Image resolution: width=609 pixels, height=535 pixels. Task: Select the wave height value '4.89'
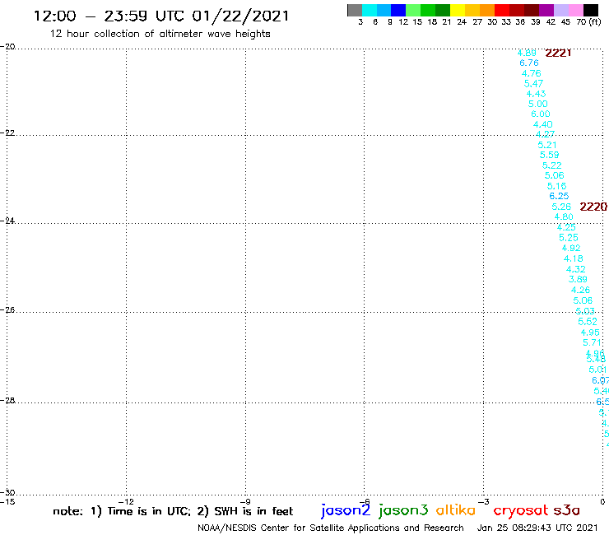(x=527, y=53)
